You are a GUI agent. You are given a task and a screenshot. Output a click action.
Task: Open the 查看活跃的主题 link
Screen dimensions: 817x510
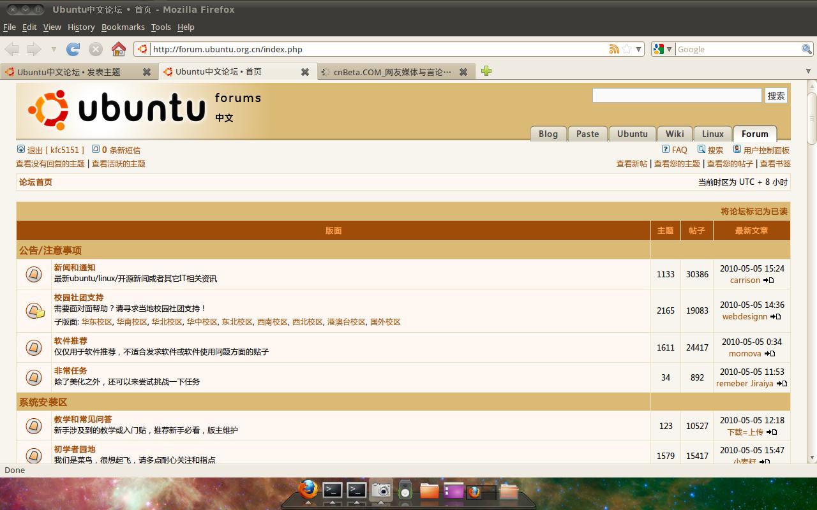(x=119, y=164)
